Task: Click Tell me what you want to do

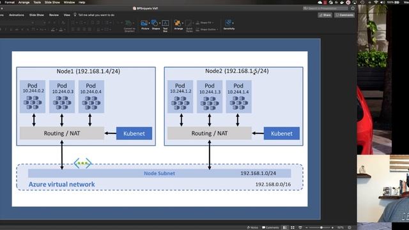Action: coord(96,15)
